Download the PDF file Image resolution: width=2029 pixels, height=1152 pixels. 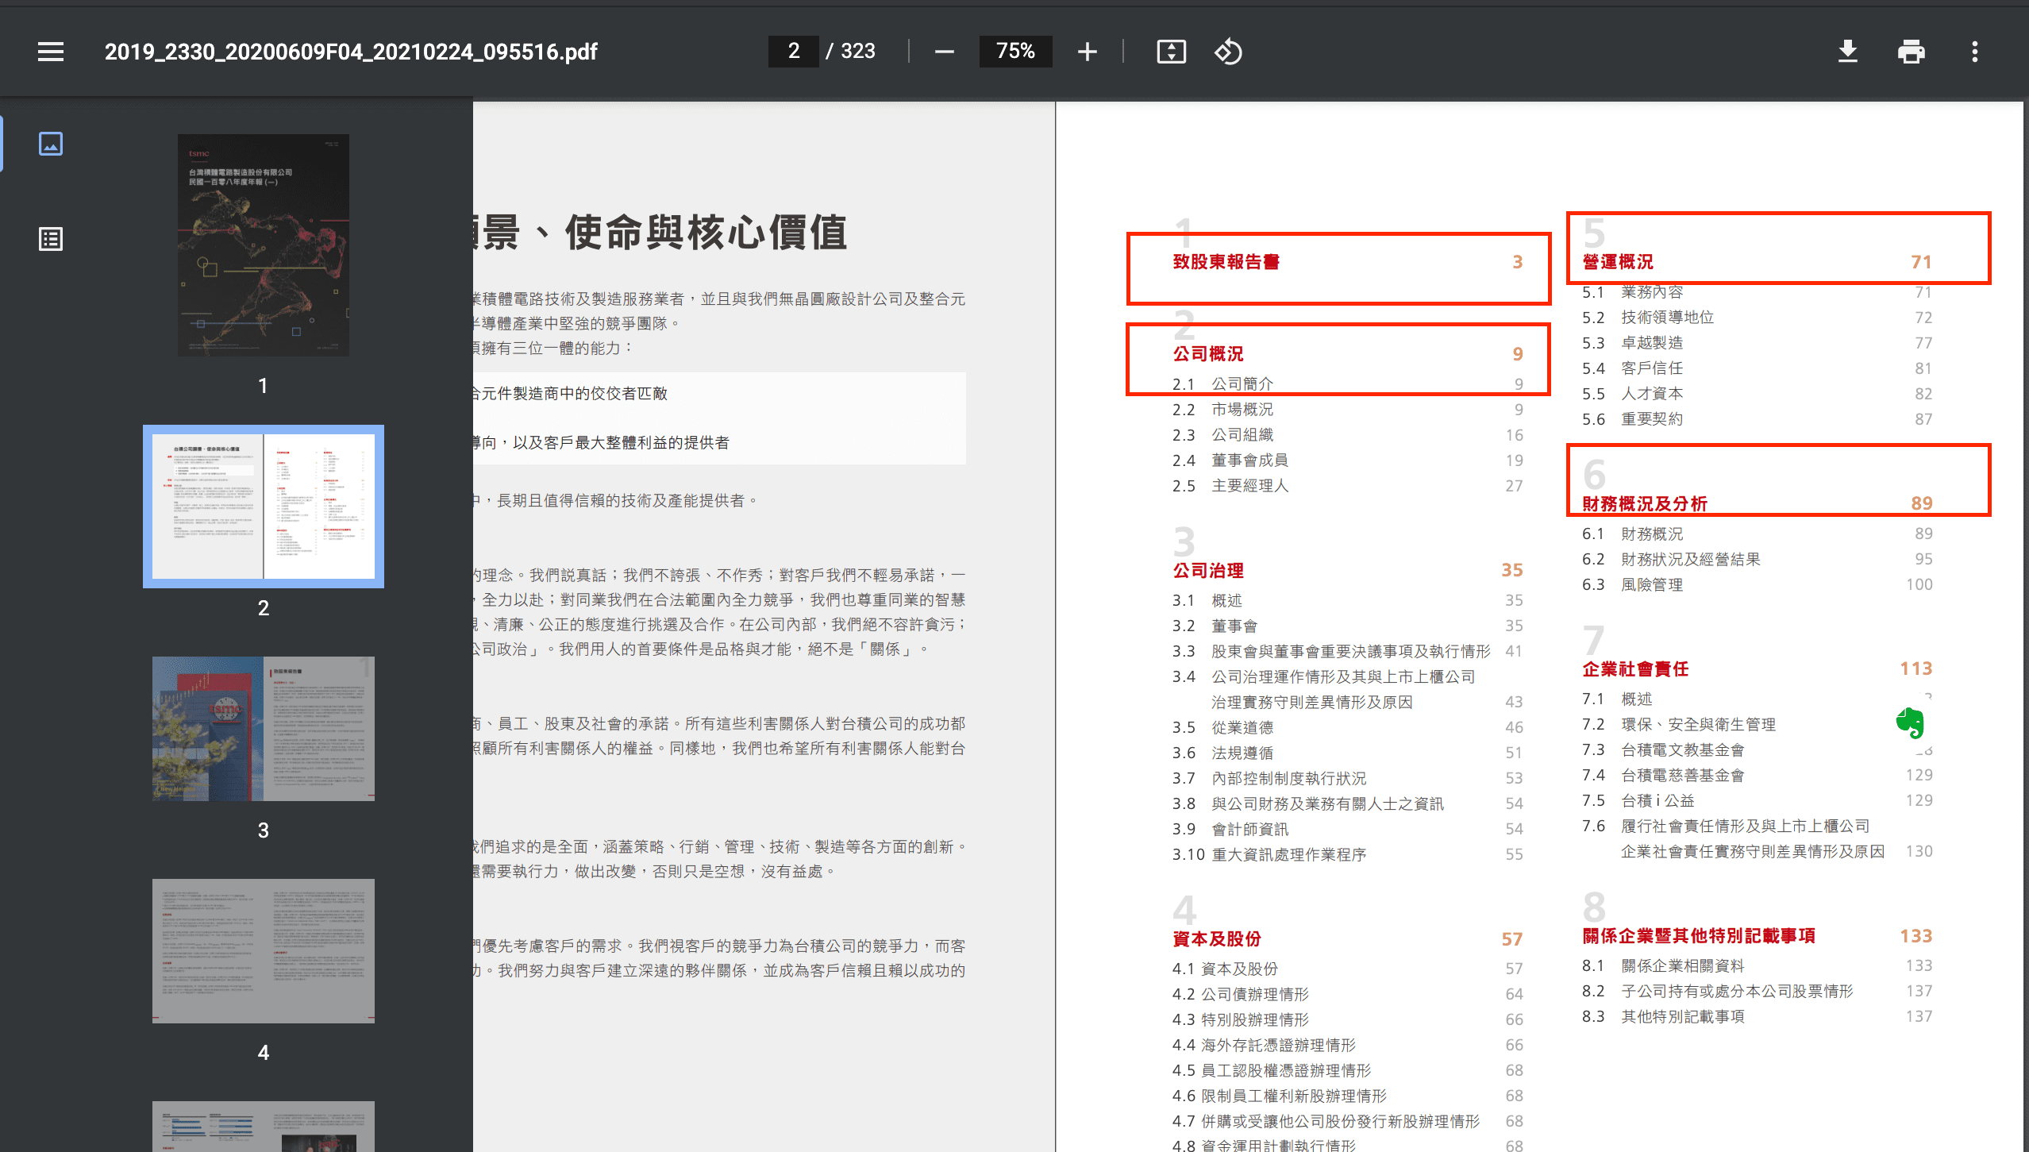(1847, 52)
